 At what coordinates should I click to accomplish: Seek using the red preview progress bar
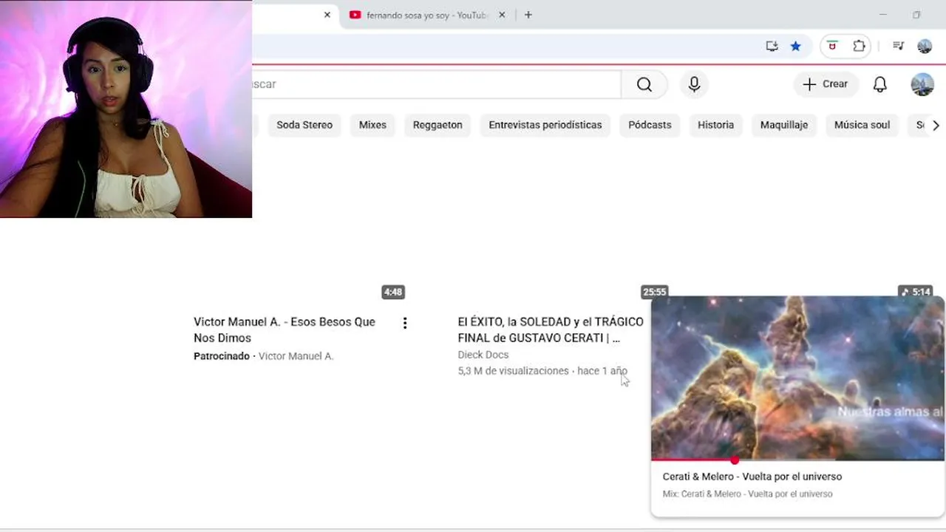pyautogui.click(x=797, y=460)
